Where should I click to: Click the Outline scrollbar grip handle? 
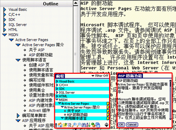tap(75, 54)
